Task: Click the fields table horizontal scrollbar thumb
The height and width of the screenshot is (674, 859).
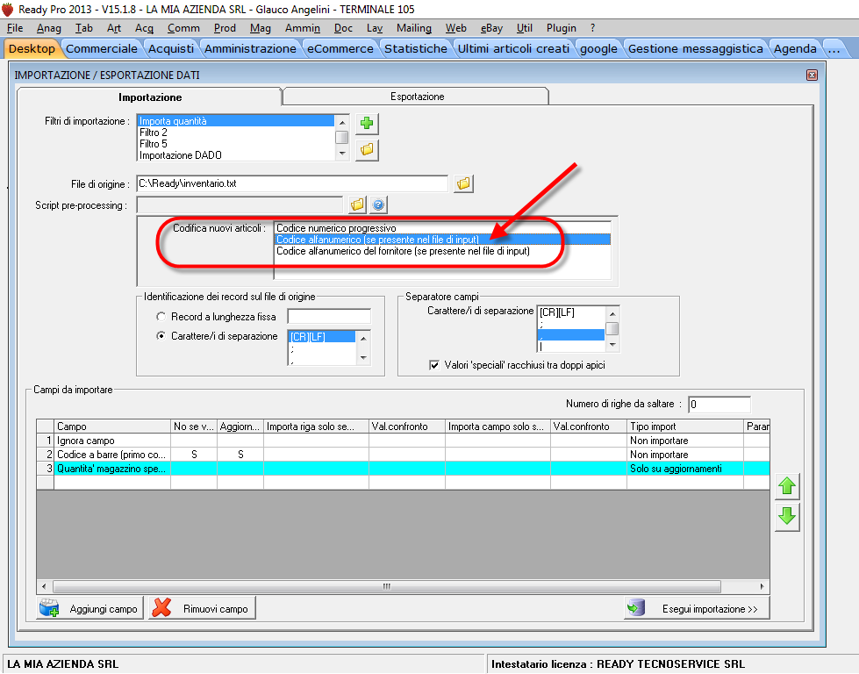Action: tap(387, 586)
